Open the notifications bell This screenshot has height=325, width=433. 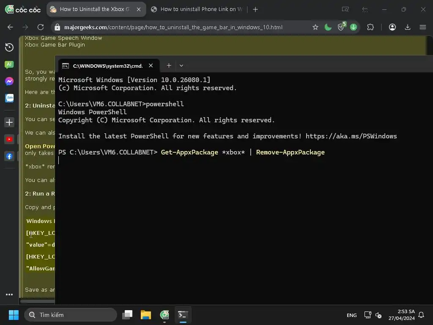click(421, 315)
